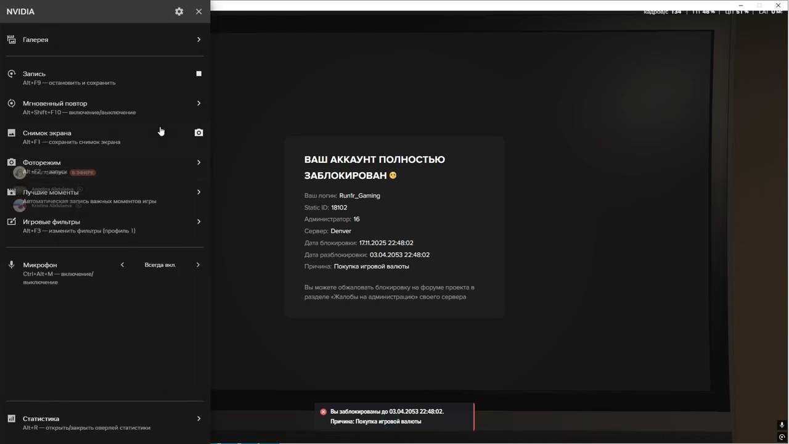789x444 pixels.
Task: Click the red error icon in ban notification
Action: click(x=323, y=412)
